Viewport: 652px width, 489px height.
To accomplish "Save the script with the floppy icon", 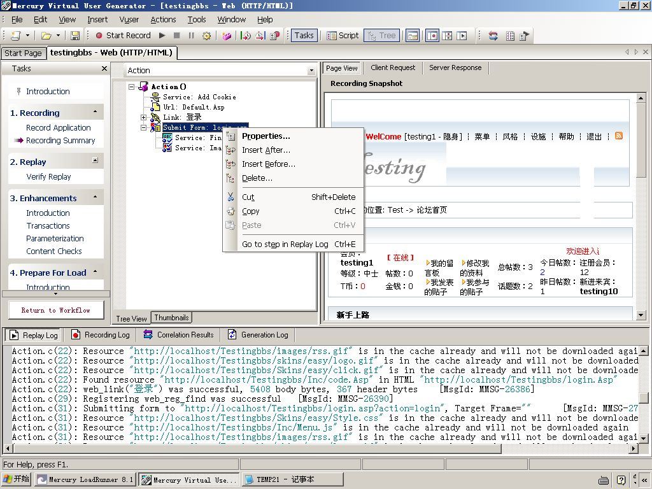I will click(75, 36).
